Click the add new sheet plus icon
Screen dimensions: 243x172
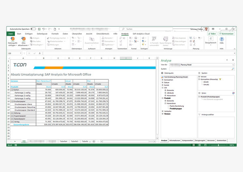[94, 141]
